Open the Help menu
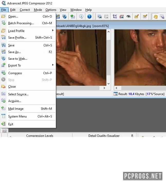 pos(88,10)
